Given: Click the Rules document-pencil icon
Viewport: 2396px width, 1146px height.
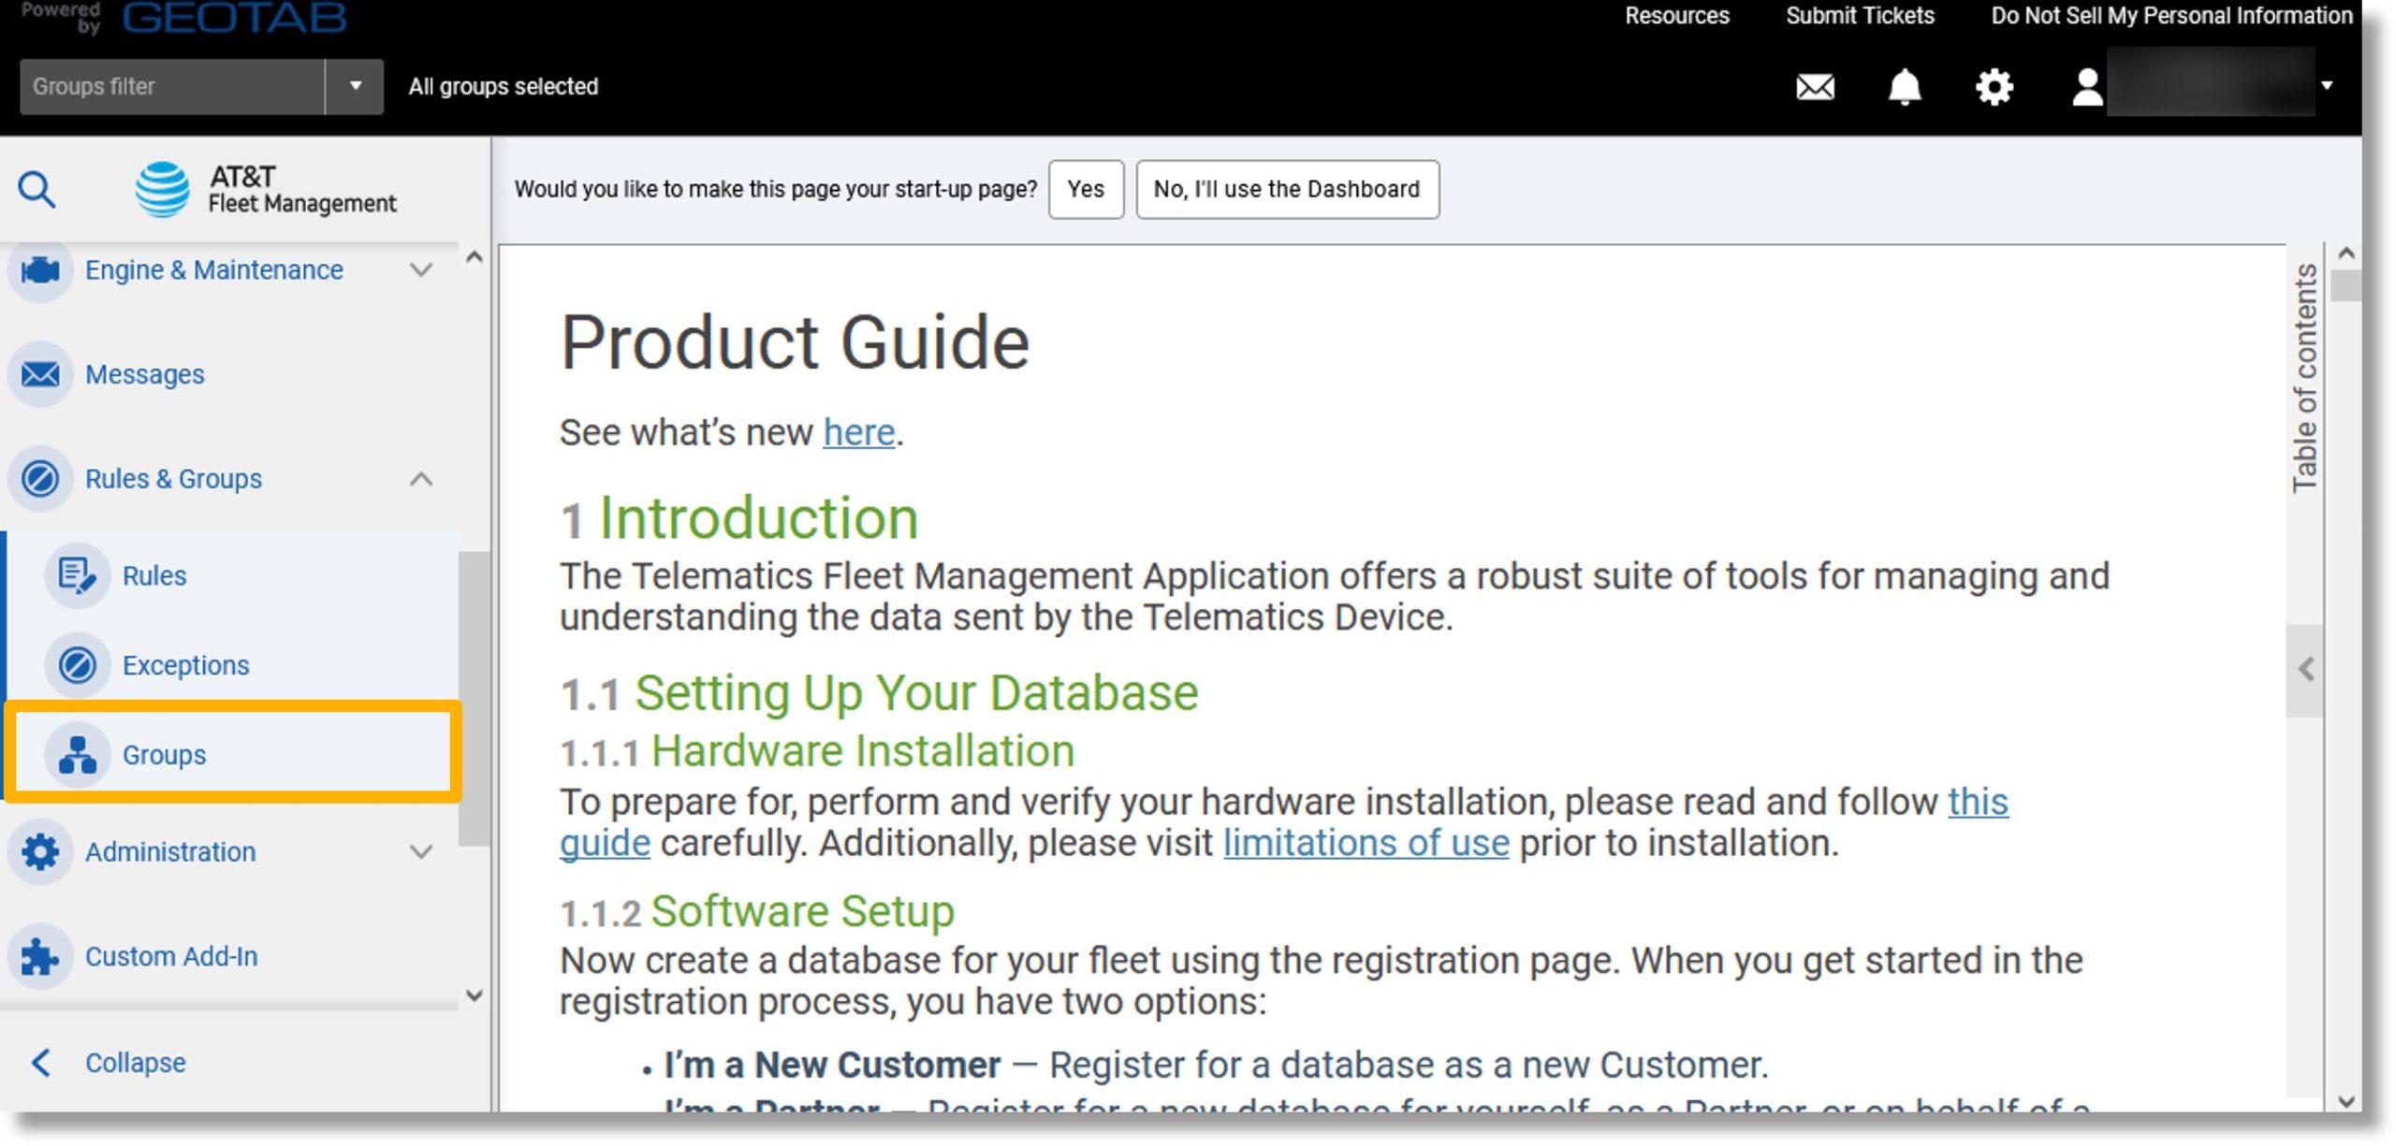Looking at the screenshot, I should 77,576.
